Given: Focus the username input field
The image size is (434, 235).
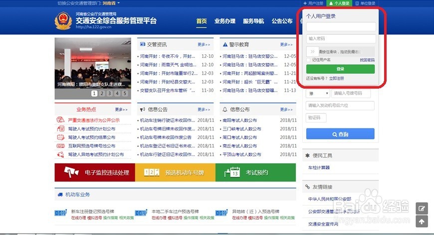Looking at the screenshot, I should 341,27.
